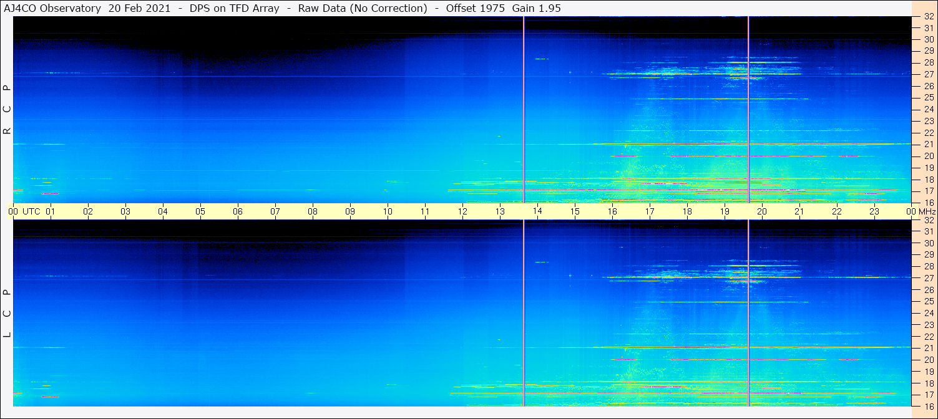Click the '00 UTC' time axis label
The height and width of the screenshot is (419, 938).
[x=24, y=211]
